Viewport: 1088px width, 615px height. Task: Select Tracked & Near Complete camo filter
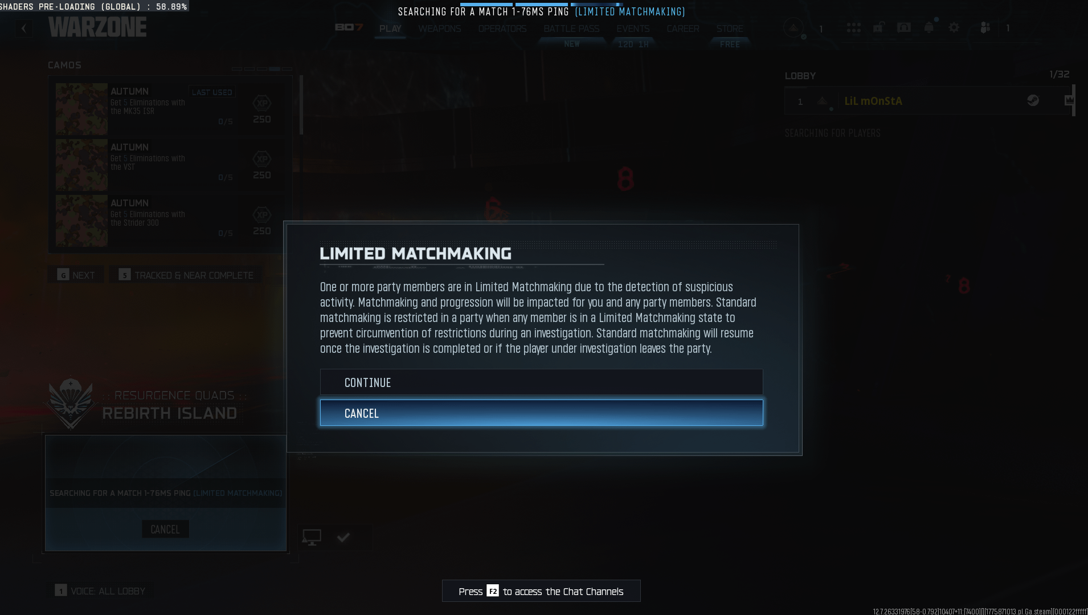[x=186, y=275]
